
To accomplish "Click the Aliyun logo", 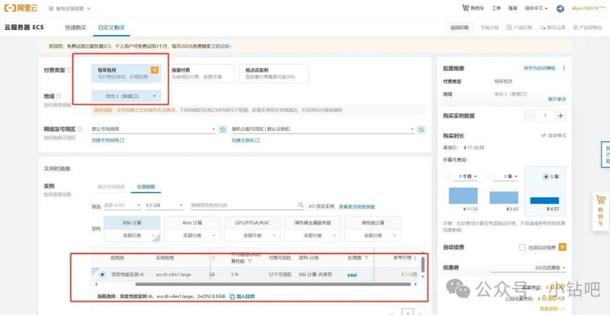I will 21,8.
